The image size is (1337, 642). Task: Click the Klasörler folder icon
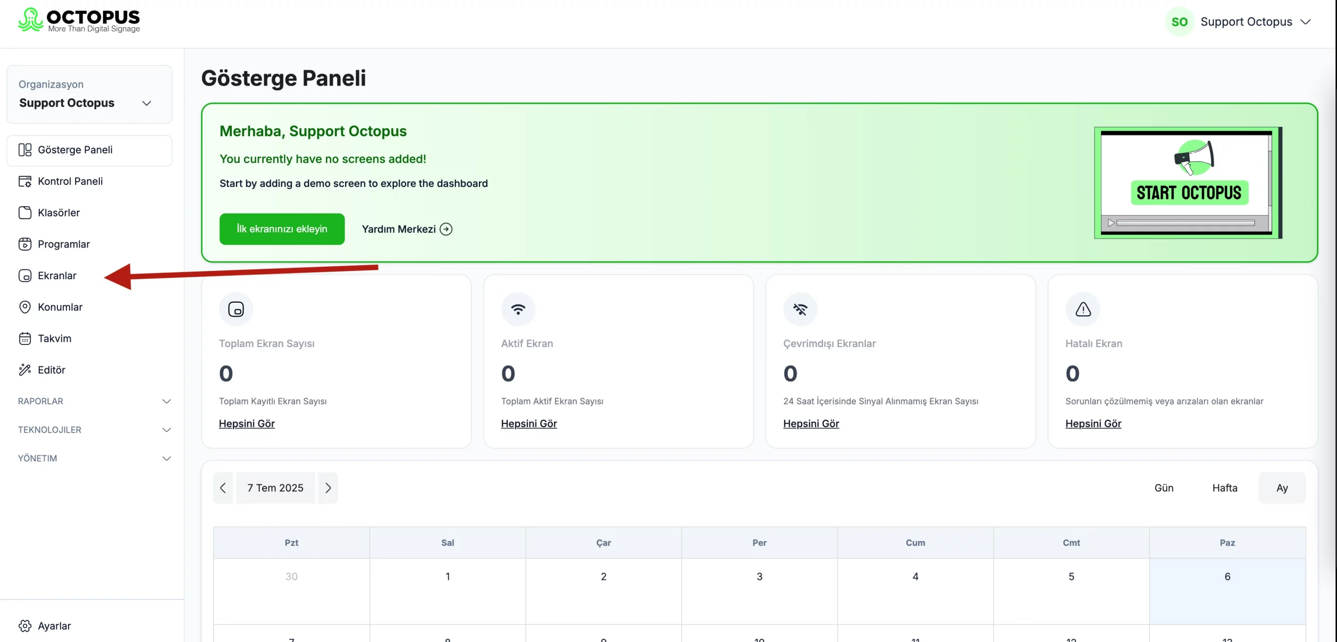(x=25, y=212)
